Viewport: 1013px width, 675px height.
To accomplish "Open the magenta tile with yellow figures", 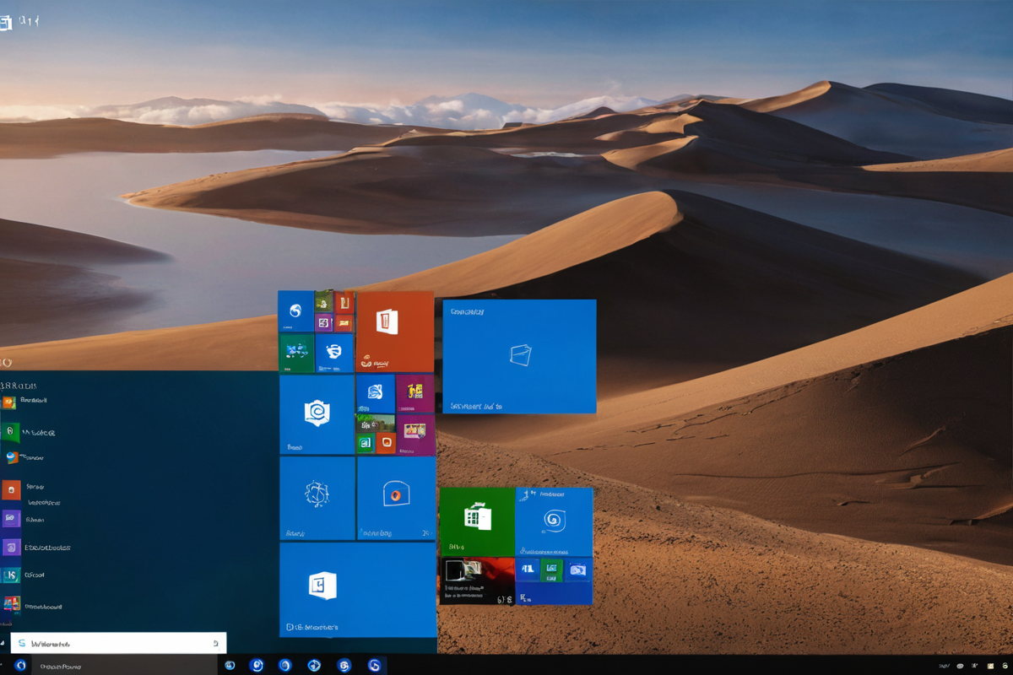I will coord(414,392).
